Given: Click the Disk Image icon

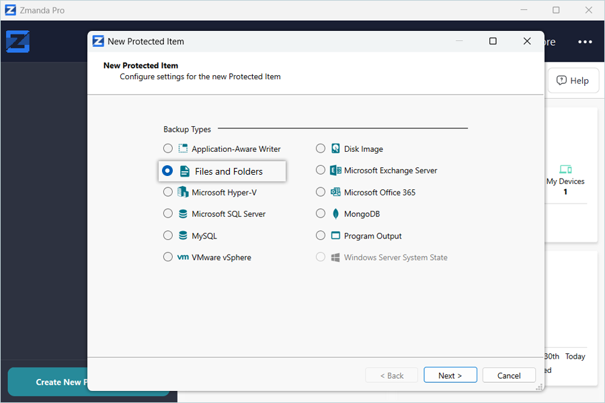Looking at the screenshot, I should click(x=335, y=149).
